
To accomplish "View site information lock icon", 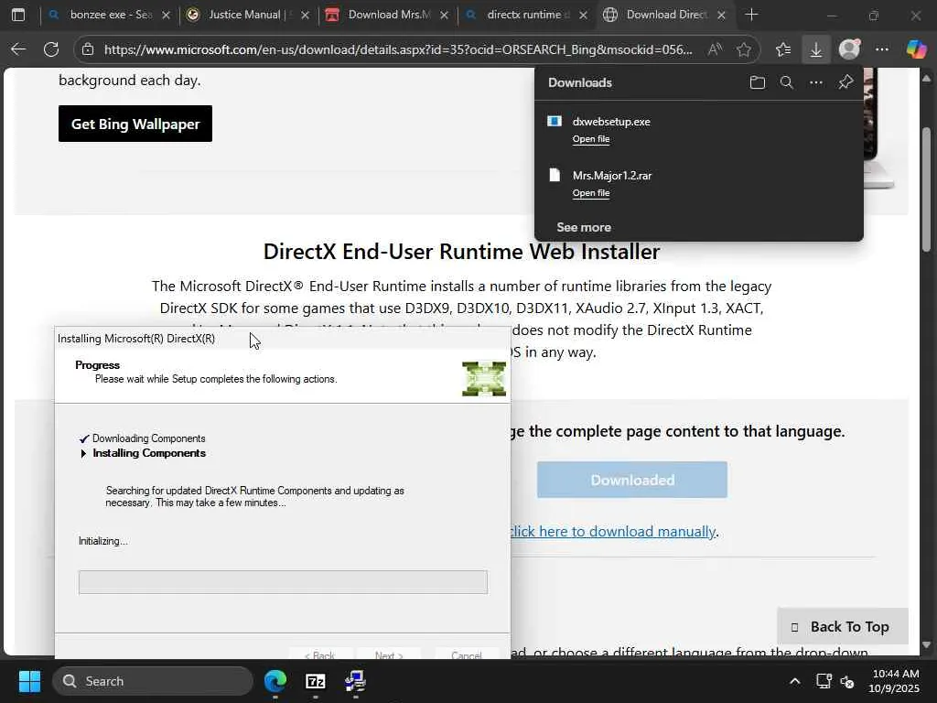I will pos(88,49).
